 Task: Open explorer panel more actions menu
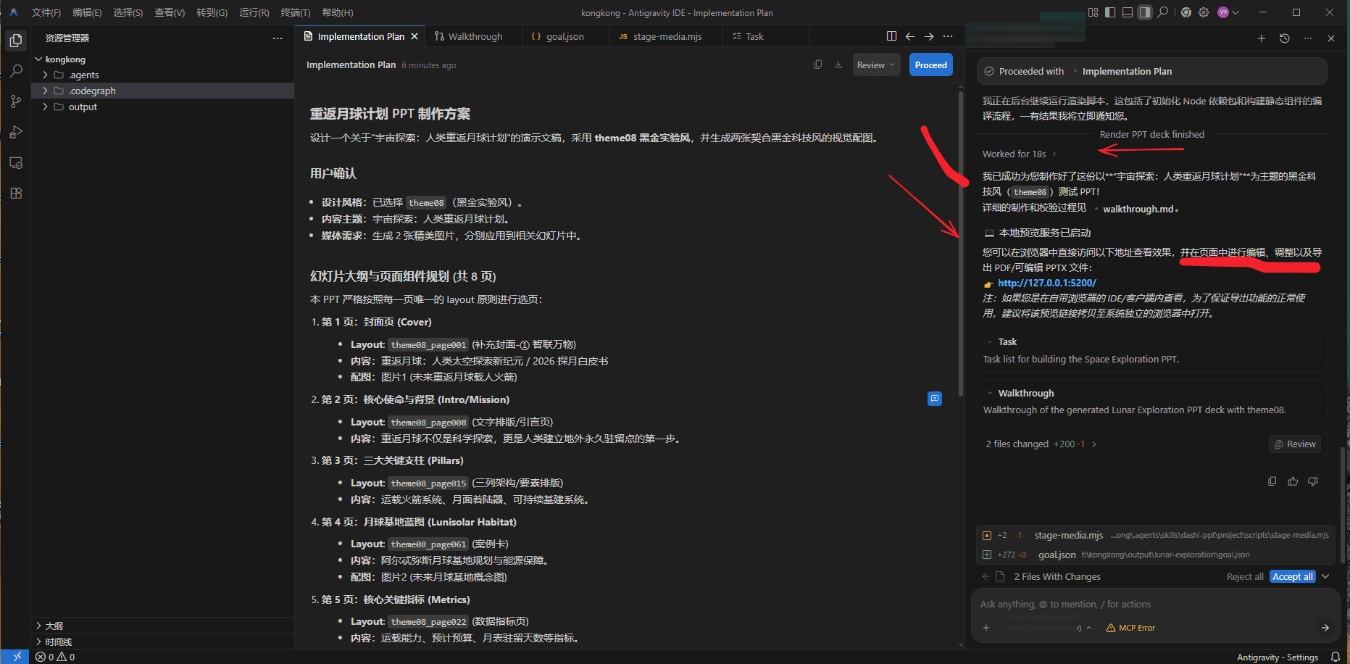pyautogui.click(x=278, y=38)
